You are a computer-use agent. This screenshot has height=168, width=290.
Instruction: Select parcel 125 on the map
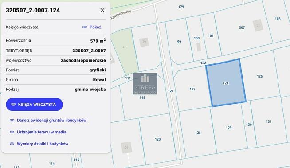pos(260,76)
